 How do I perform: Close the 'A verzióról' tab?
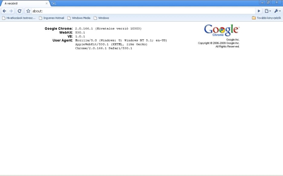pyautogui.click(x=47, y=4)
